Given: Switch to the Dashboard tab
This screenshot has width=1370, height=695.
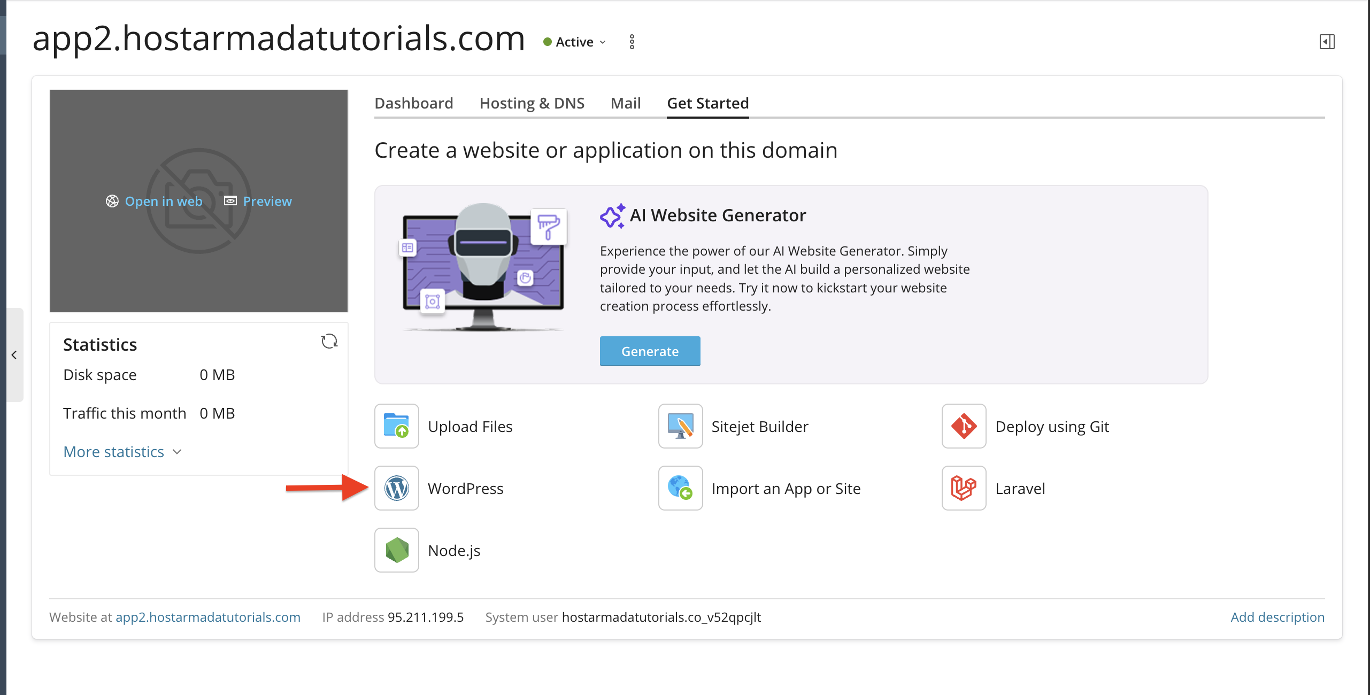Looking at the screenshot, I should [414, 103].
